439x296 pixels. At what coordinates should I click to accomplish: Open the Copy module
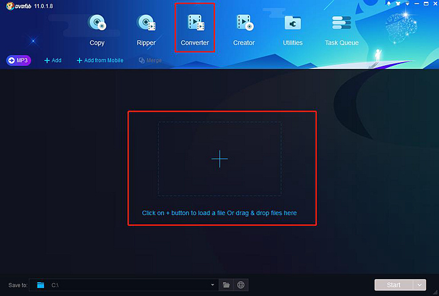pos(97,30)
